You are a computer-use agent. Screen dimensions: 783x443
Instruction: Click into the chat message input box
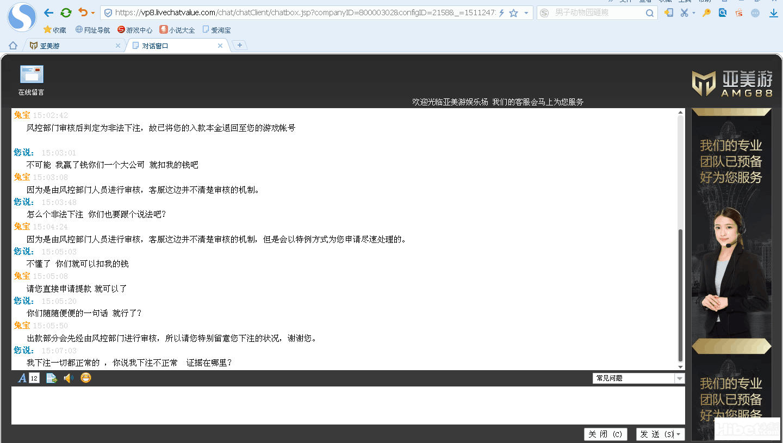pyautogui.click(x=348, y=405)
